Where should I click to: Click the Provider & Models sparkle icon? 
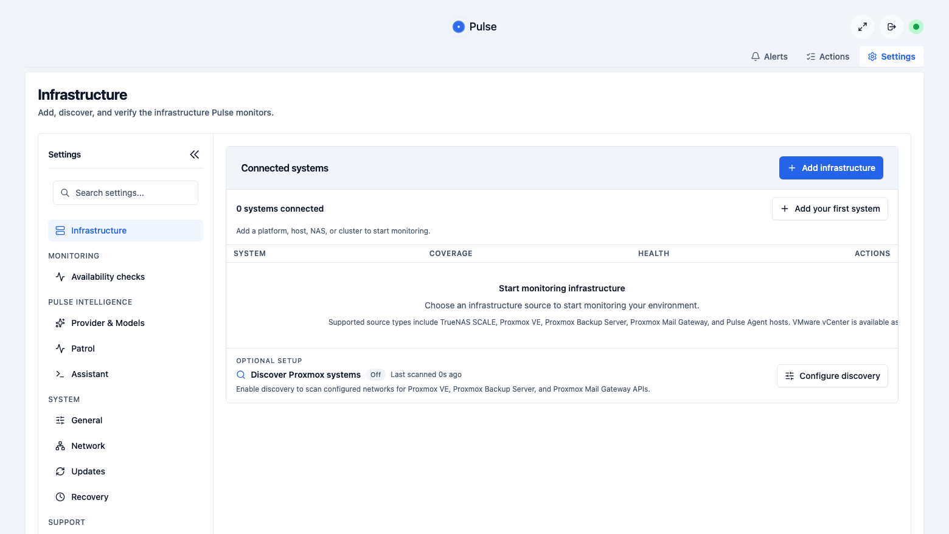[x=60, y=323]
